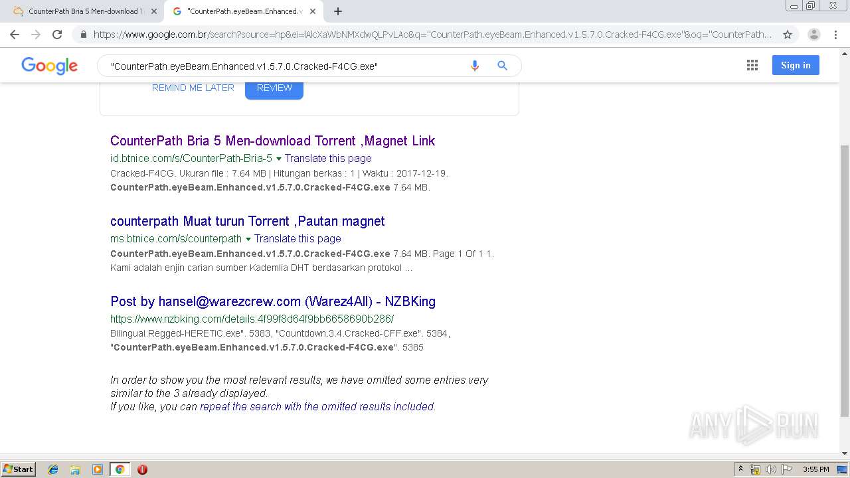Click the id.btnice.com/s/CounterPath-Bria-5 URL text
The height and width of the screenshot is (478, 850).
[x=191, y=159]
